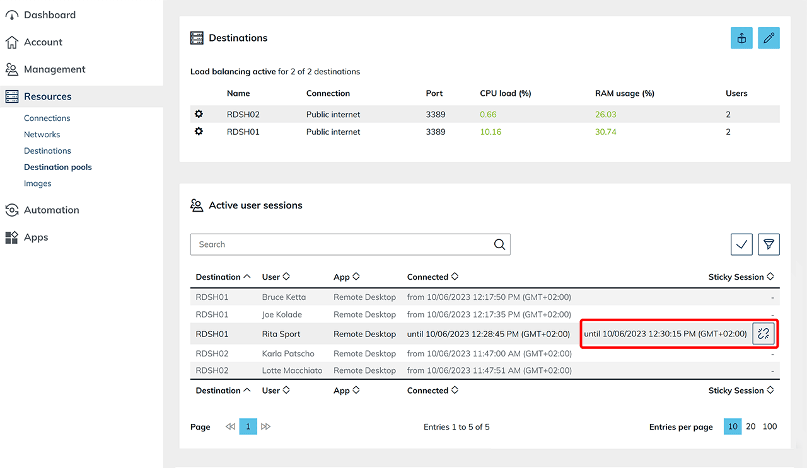Screen dimensions: 807x468
Task: Click page 1 in pagination
Action: click(248, 426)
